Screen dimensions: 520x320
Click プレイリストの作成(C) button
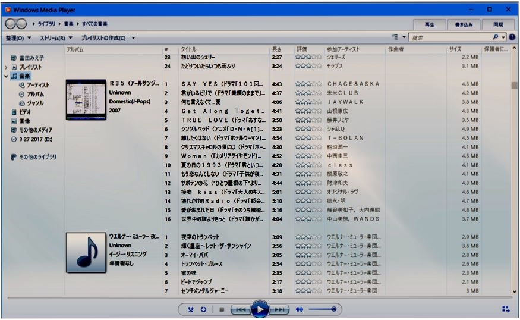pyautogui.click(x=103, y=38)
